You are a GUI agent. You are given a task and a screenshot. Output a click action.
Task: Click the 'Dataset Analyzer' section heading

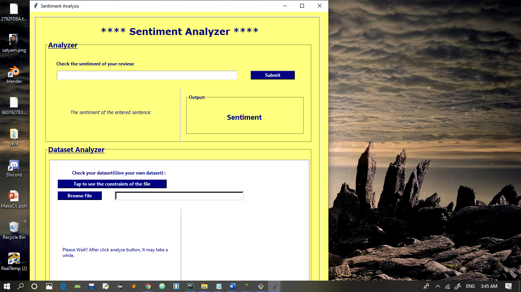point(76,150)
